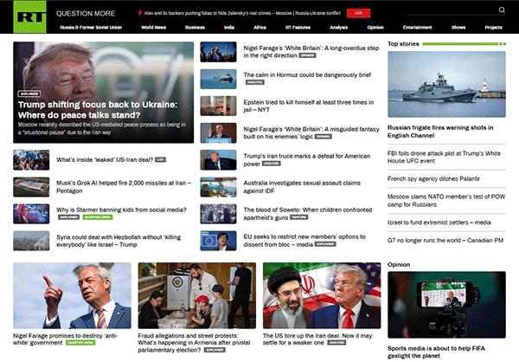This screenshot has height=362, width=519.
Task: Go to World News section
Action: pyautogui.click(x=154, y=28)
